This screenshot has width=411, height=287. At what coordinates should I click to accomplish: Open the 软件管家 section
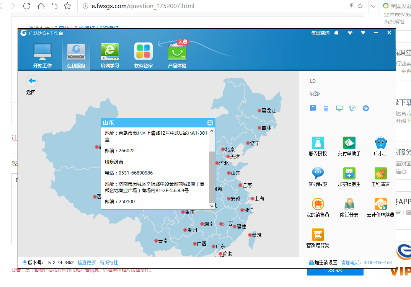[144, 56]
